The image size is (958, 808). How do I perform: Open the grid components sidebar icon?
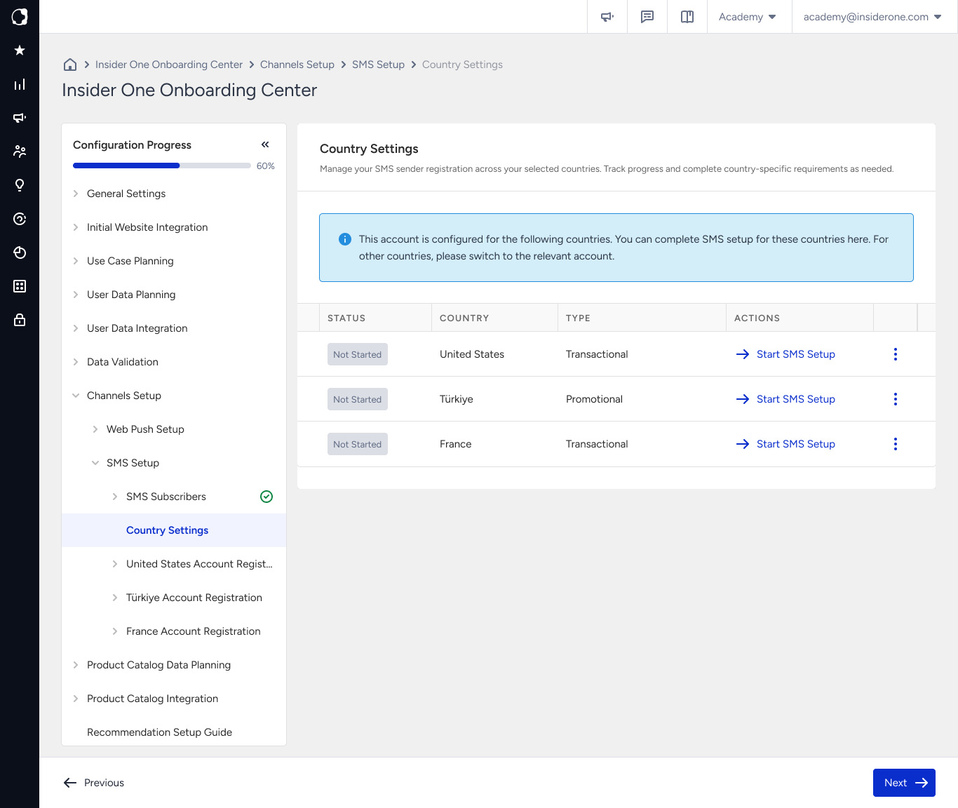[20, 286]
